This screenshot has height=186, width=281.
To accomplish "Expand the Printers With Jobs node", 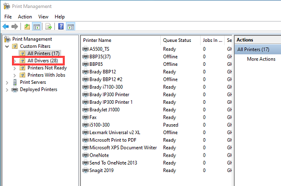I will (x=14, y=75).
